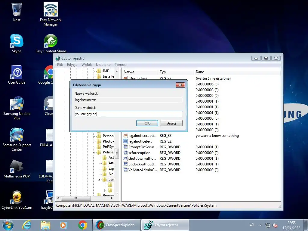Open the Ulubione menu
The width and height of the screenshot is (308, 231).
pyautogui.click(x=103, y=65)
